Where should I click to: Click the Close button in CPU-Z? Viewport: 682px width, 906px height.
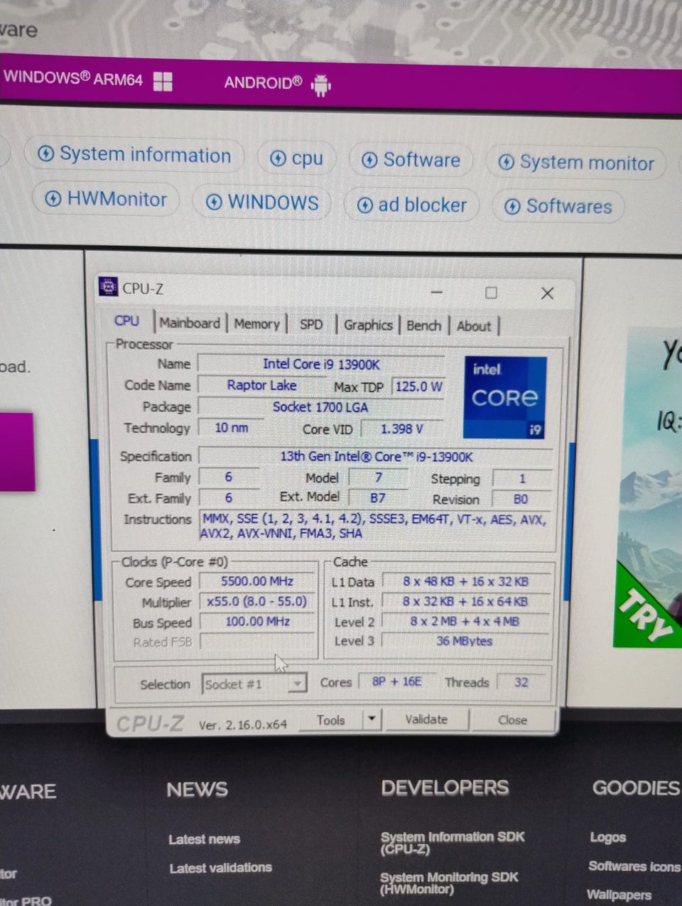click(x=512, y=720)
